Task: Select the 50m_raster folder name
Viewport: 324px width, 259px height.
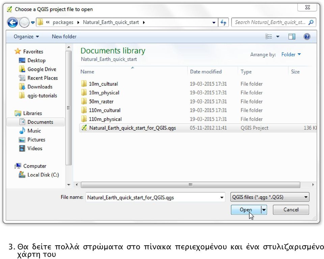Action: [x=101, y=101]
